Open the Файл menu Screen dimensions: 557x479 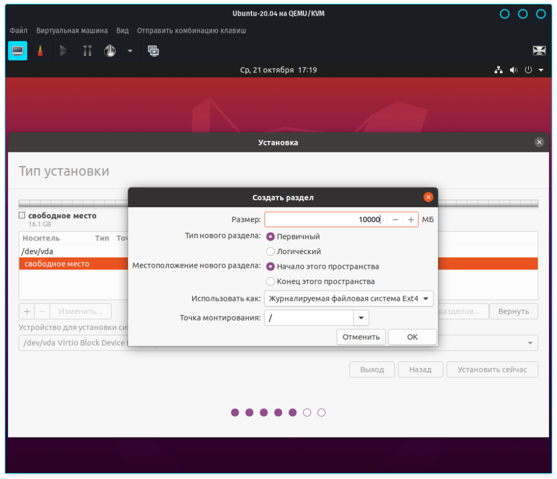point(18,30)
